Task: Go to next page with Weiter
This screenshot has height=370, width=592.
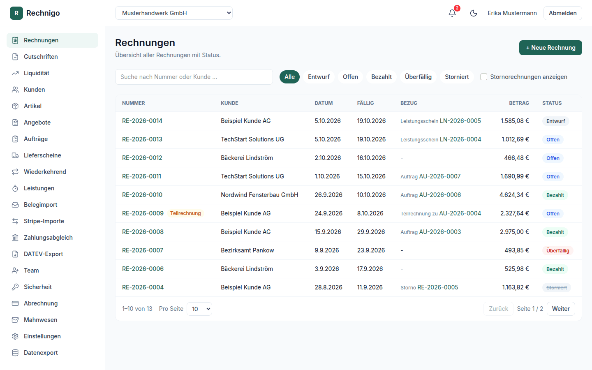Action: tap(561, 309)
